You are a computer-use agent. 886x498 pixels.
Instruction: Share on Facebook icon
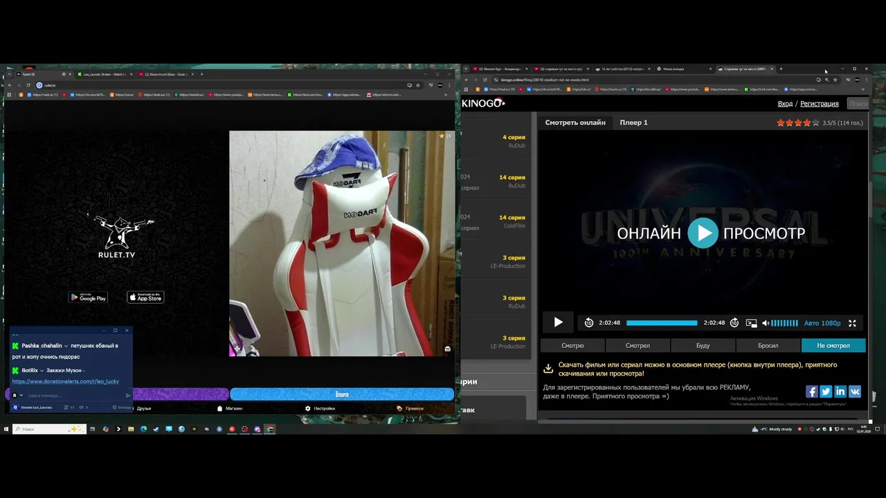tap(811, 391)
